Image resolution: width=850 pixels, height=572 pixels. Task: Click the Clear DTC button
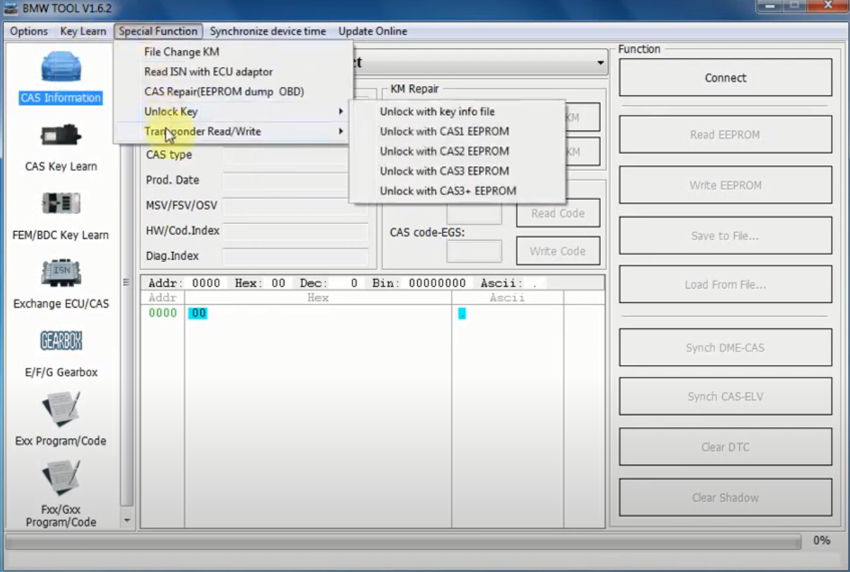(725, 447)
